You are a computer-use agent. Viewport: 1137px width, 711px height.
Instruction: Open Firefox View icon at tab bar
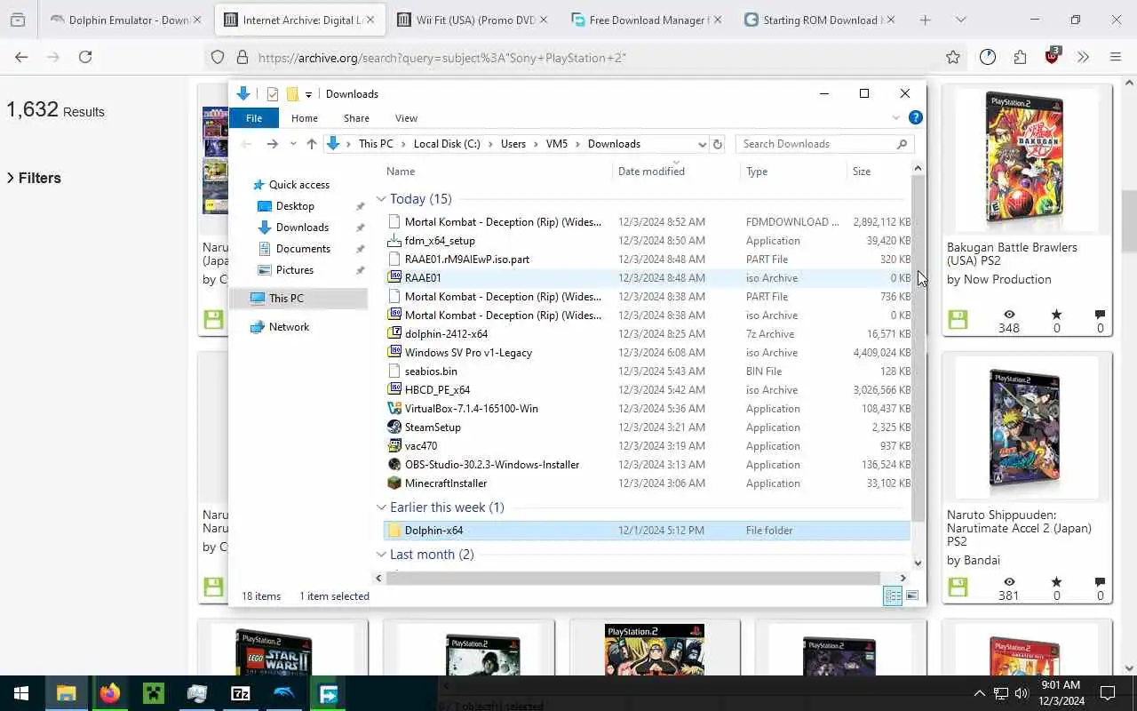[18, 20]
